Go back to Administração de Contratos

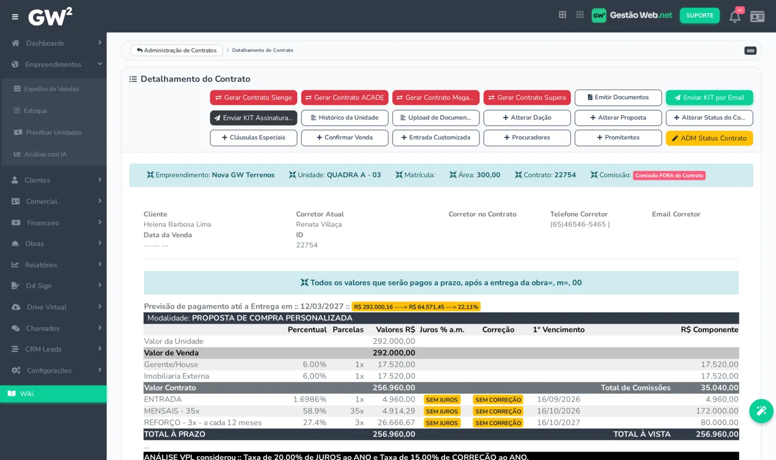click(x=177, y=50)
